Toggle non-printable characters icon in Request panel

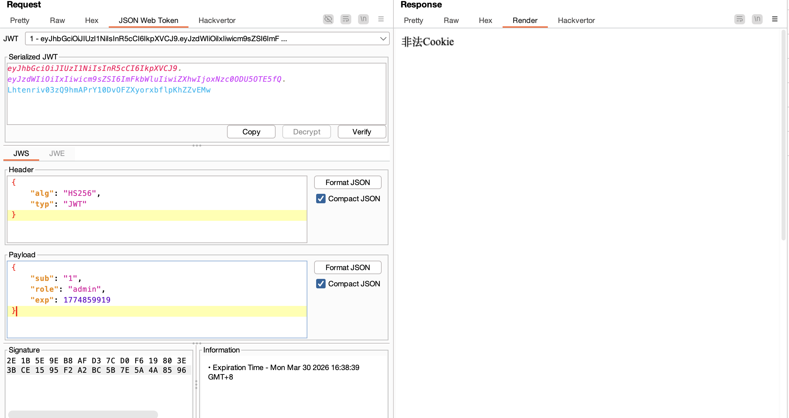[x=363, y=19]
